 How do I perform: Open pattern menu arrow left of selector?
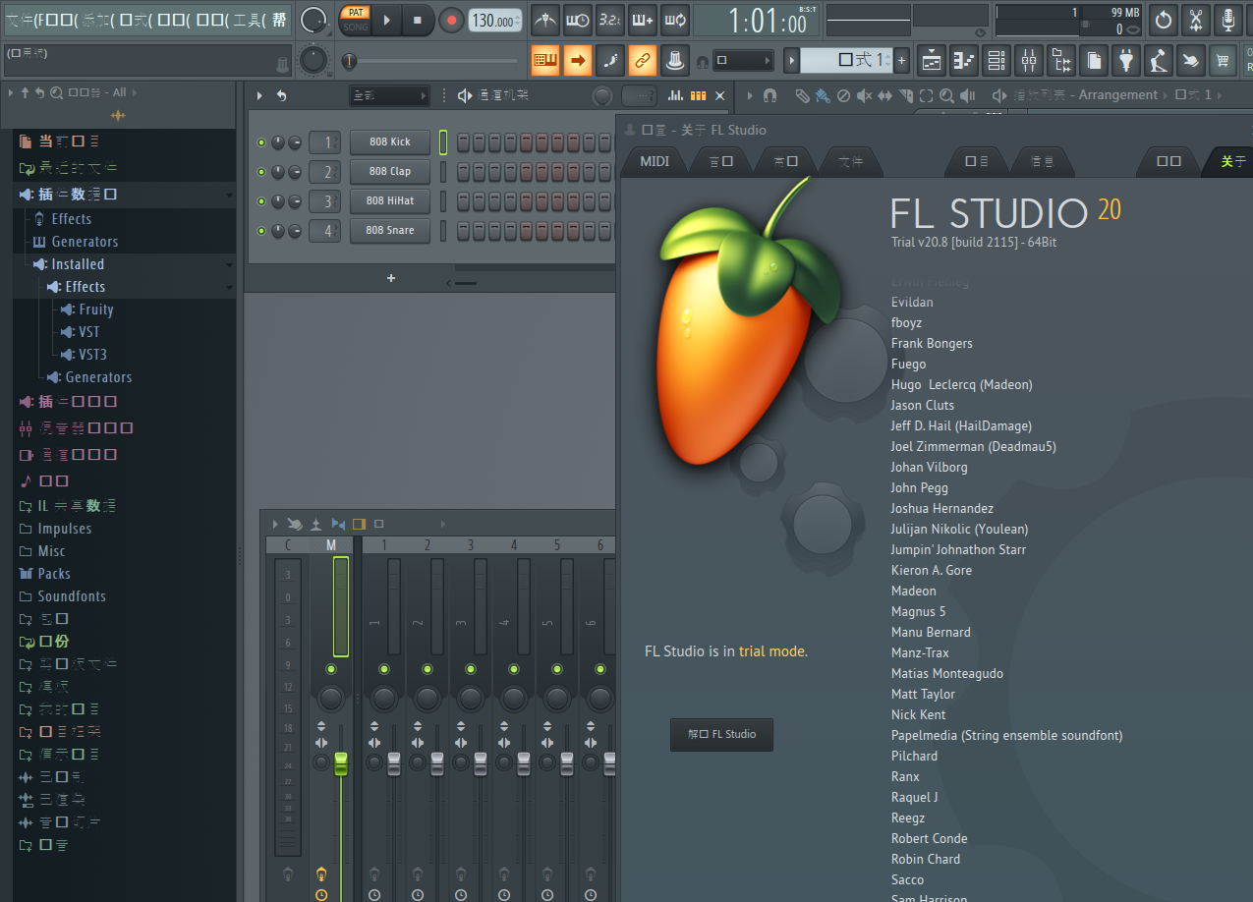[x=792, y=61]
